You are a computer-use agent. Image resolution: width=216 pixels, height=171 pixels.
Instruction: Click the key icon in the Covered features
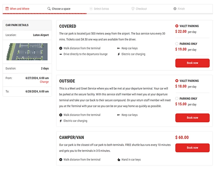(x=119, y=48)
